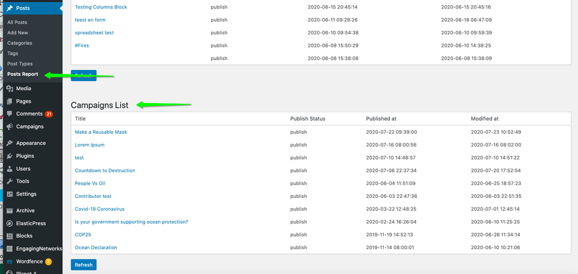Click the Settings sliders icon
Screen dimensions: 578x274
[10, 194]
